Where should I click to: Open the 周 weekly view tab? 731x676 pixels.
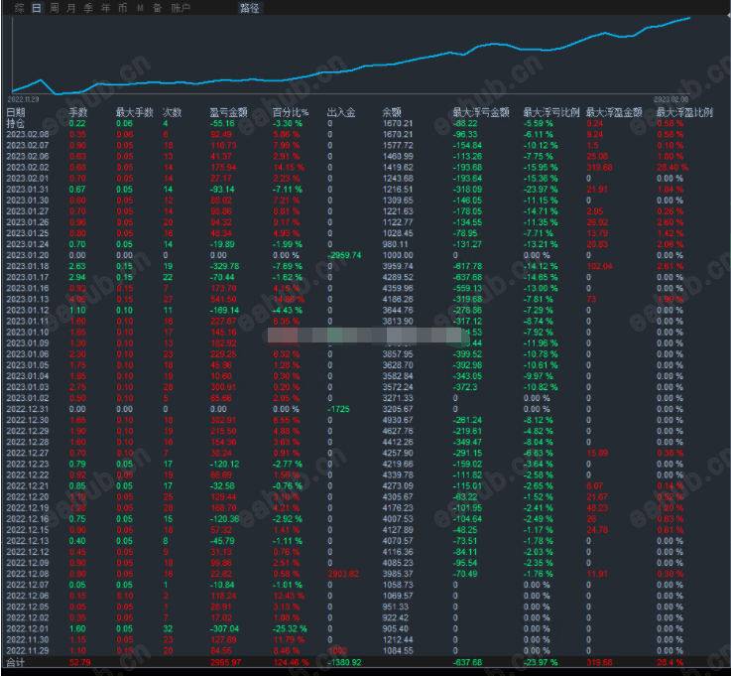[55, 8]
